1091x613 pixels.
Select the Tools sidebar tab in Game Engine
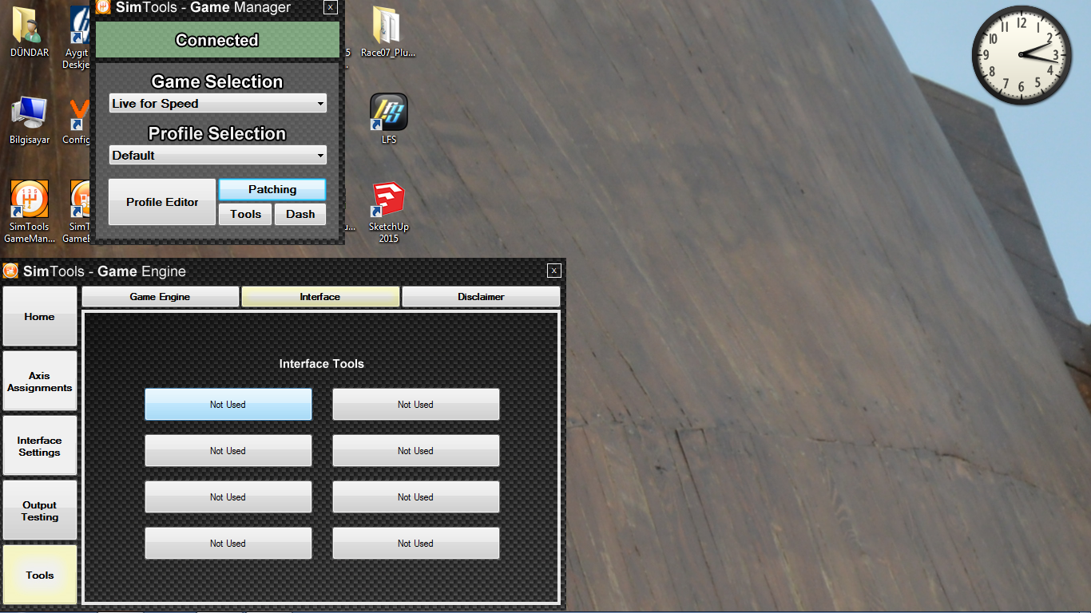pos(40,575)
